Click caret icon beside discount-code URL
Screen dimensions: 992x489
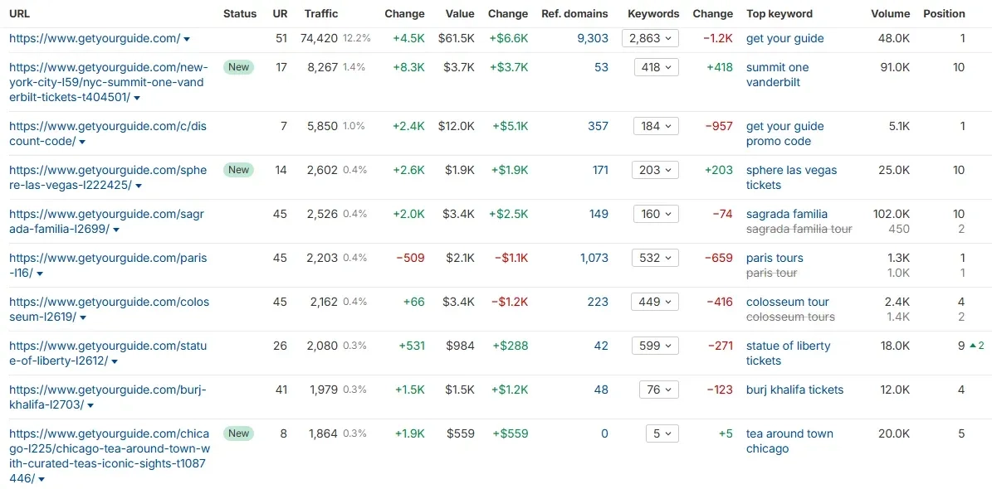click(82, 143)
